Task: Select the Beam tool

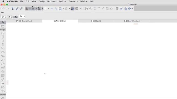Action: point(3,48)
